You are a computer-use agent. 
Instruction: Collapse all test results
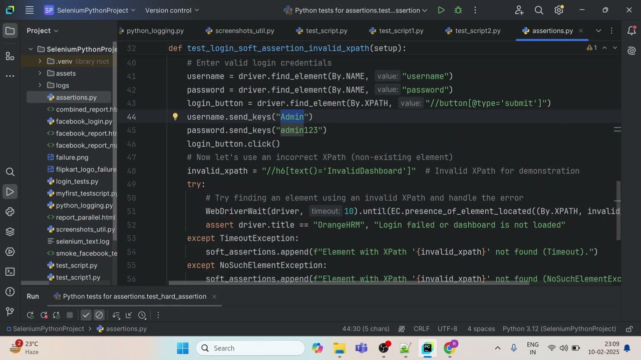[x=129, y=315]
